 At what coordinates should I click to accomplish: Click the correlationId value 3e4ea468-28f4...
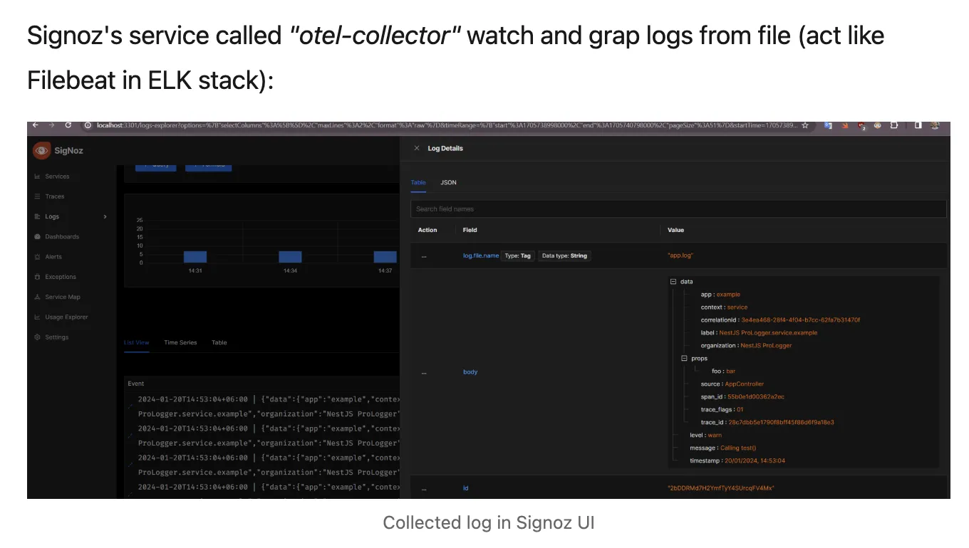(x=800, y=320)
